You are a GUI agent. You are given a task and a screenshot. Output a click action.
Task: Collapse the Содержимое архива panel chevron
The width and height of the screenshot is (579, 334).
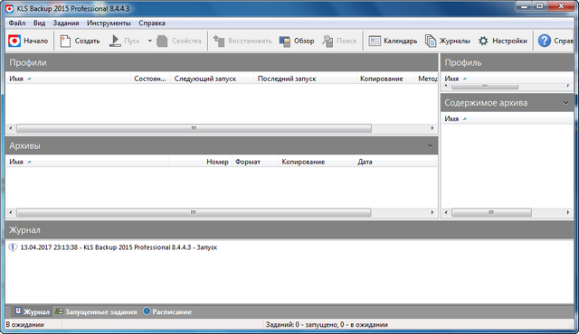(566, 103)
